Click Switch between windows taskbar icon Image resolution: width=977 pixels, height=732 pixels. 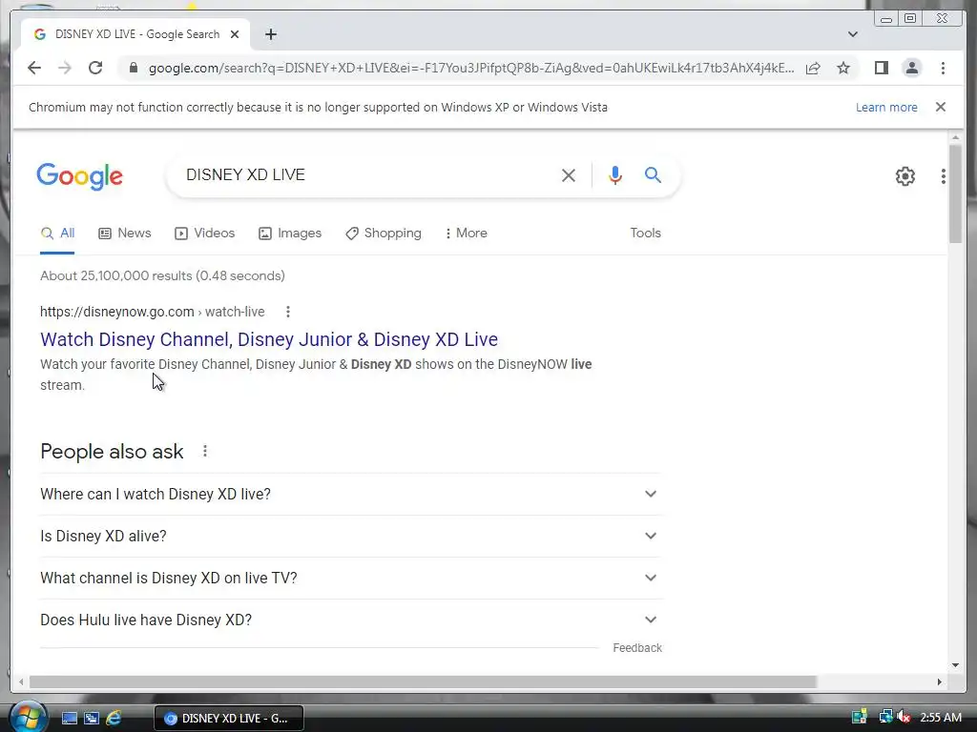[x=92, y=719]
